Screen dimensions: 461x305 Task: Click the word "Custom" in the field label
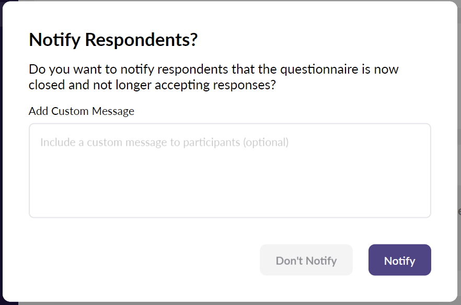point(71,111)
